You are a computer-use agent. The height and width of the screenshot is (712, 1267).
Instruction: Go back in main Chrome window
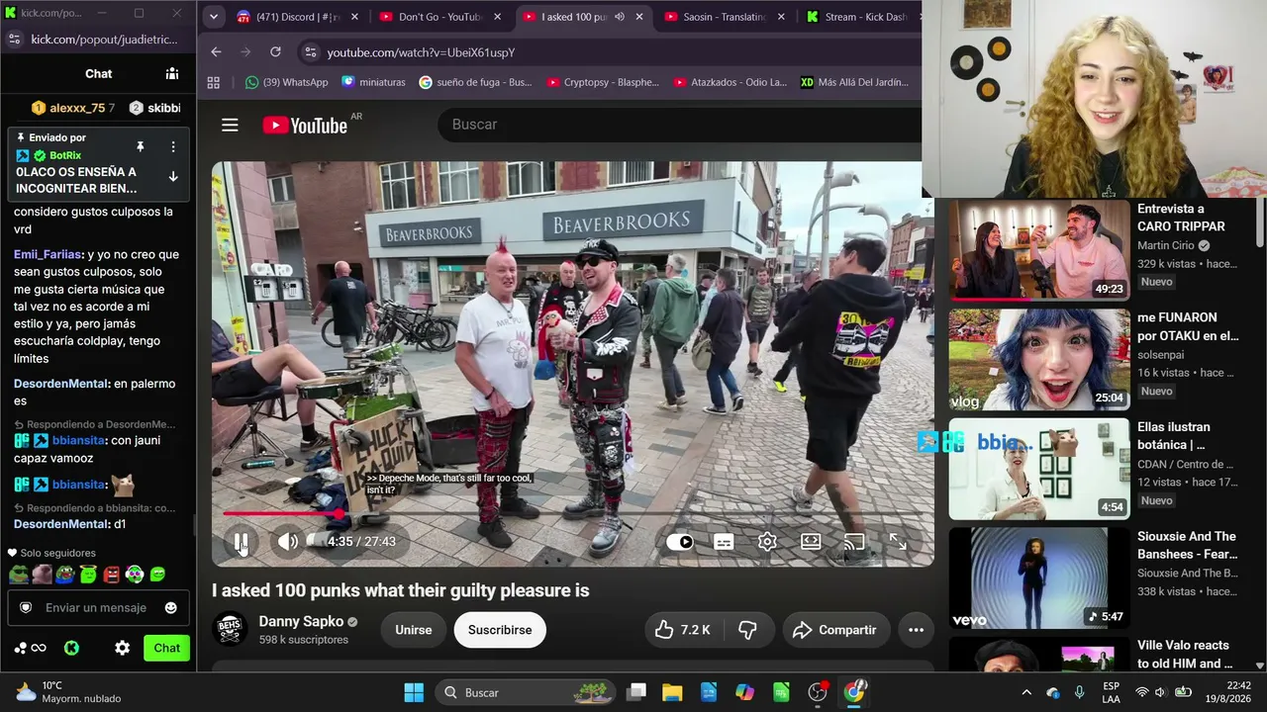tap(216, 51)
